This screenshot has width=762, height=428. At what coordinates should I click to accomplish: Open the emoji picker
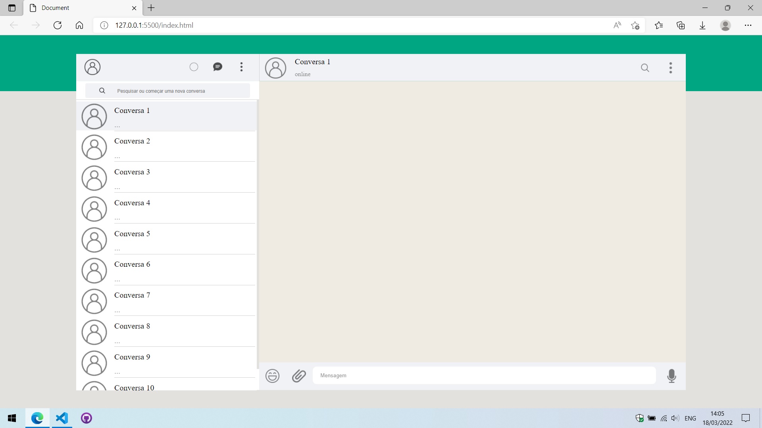pos(272,376)
